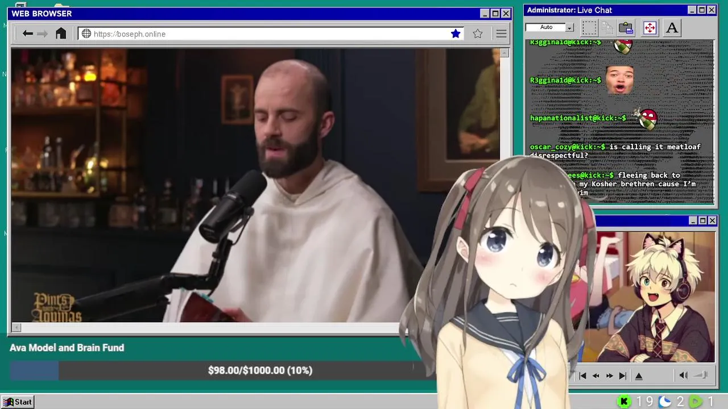Click the emote next to hapanationalist

click(647, 118)
